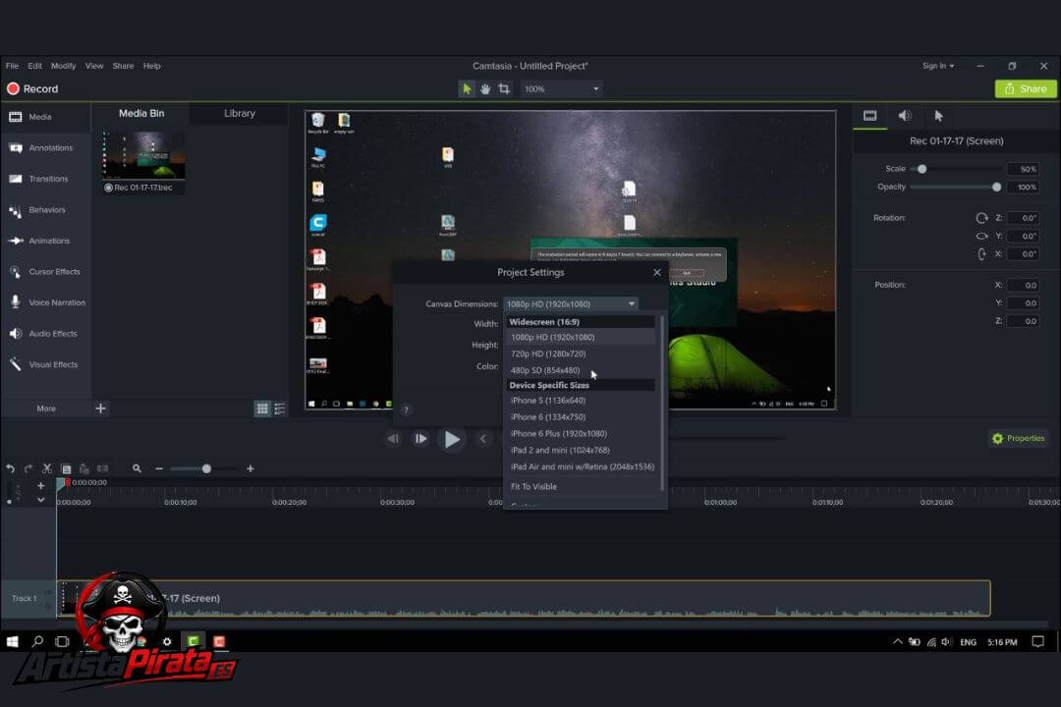Open the Help menu
Screen dimensions: 1061x707
click(151, 66)
